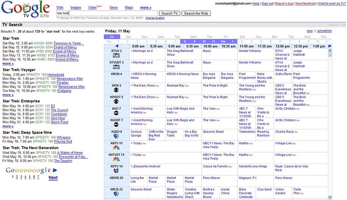
Task: Select the KGO 7 ABC channel logo
Action: (x=116, y=113)
